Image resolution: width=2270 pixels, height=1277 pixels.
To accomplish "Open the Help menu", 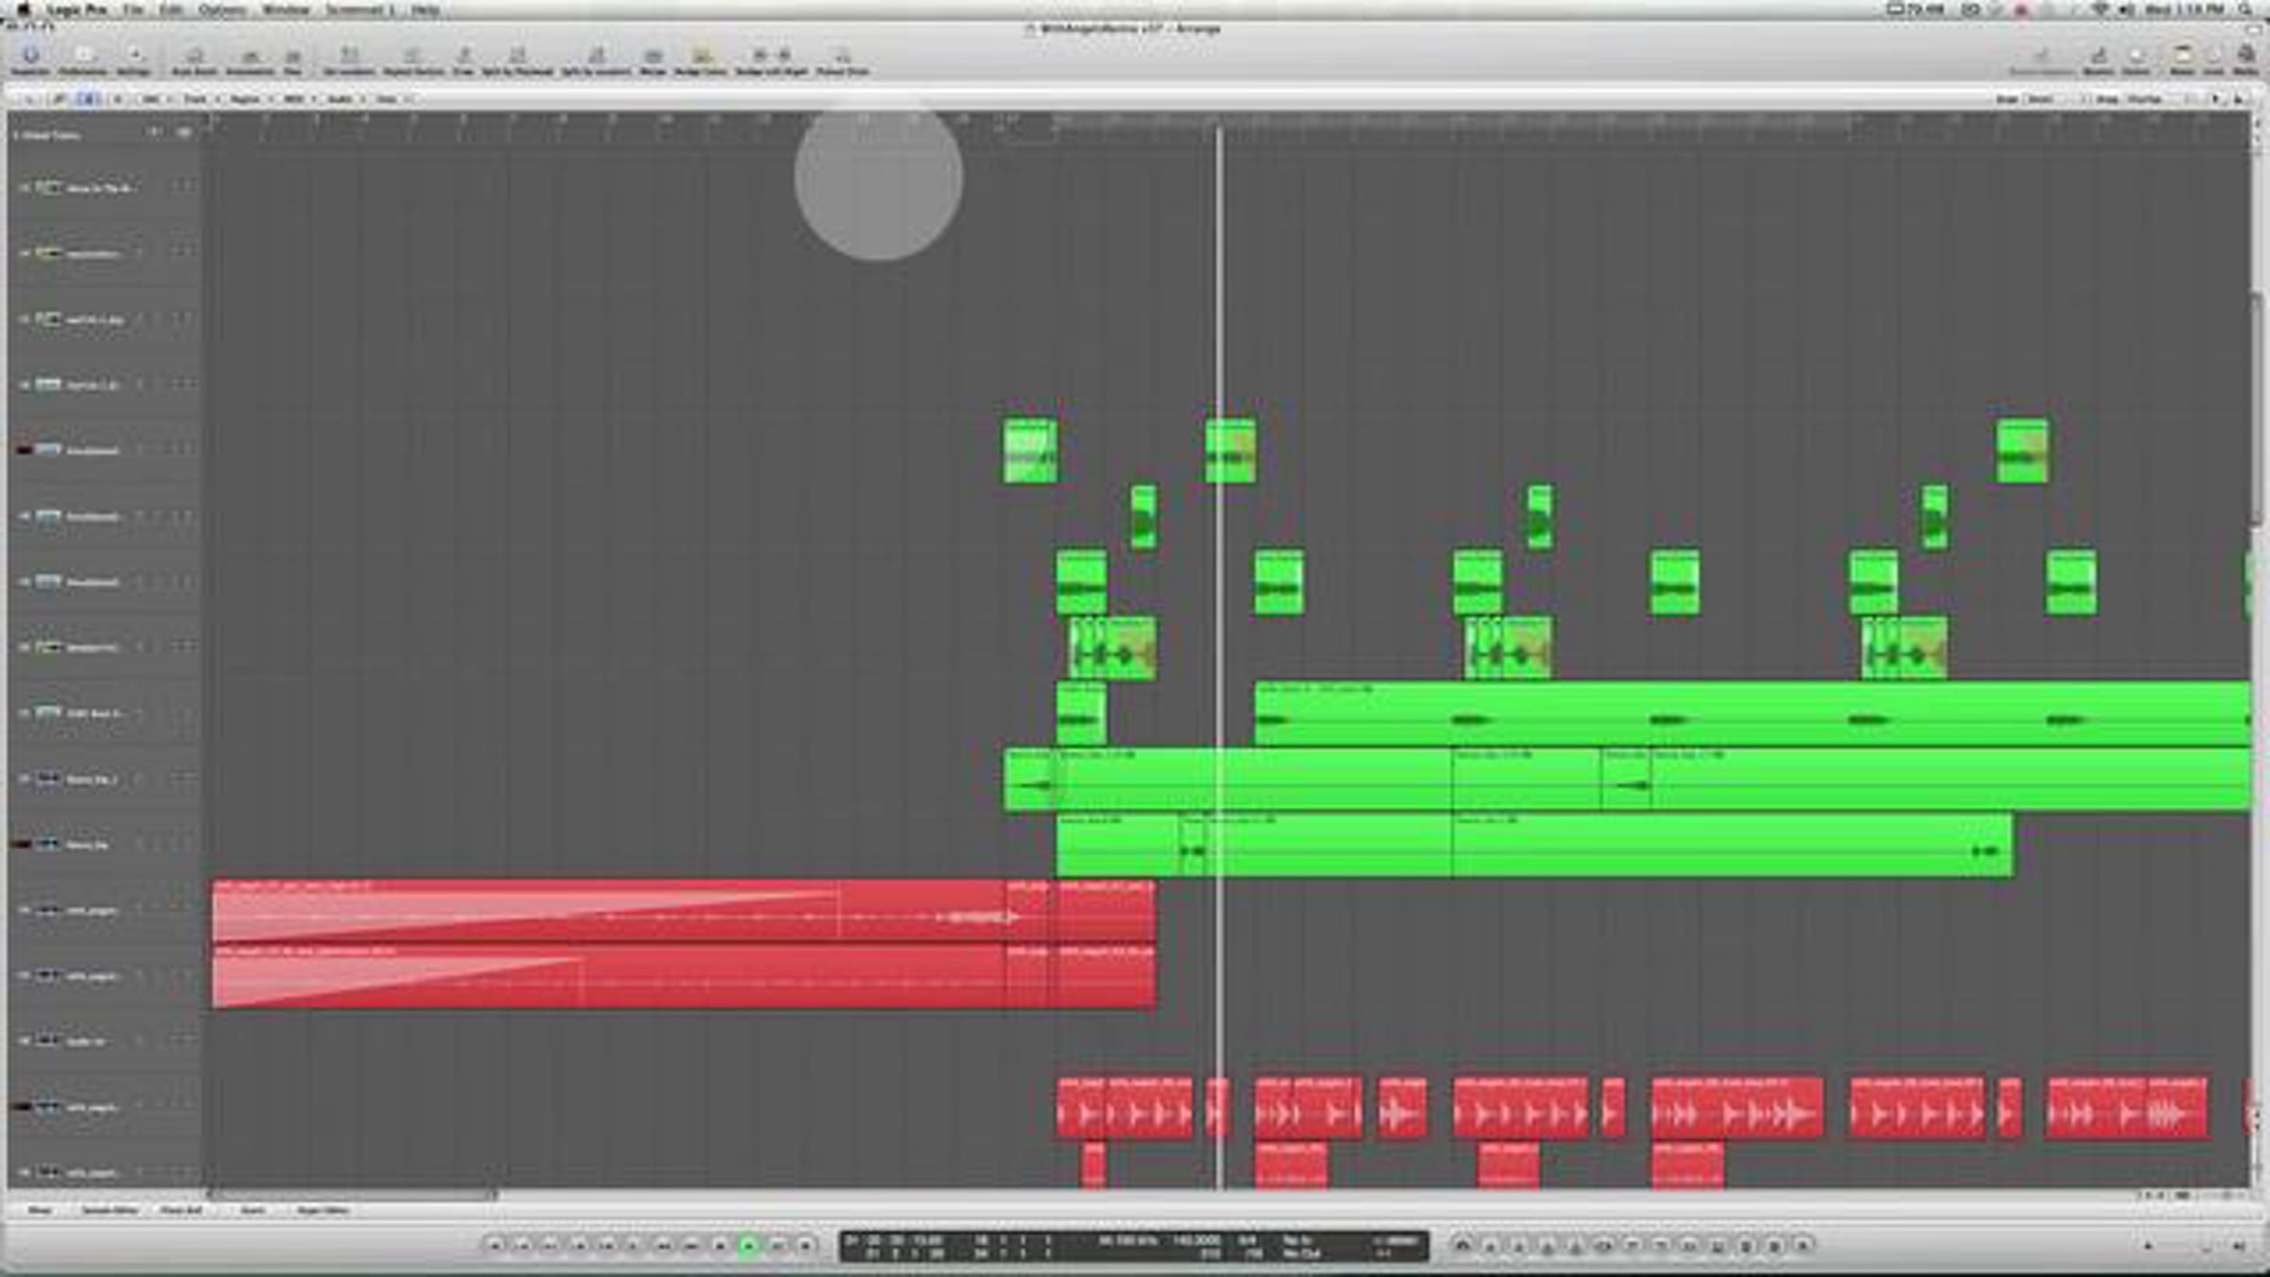I will coord(426,9).
